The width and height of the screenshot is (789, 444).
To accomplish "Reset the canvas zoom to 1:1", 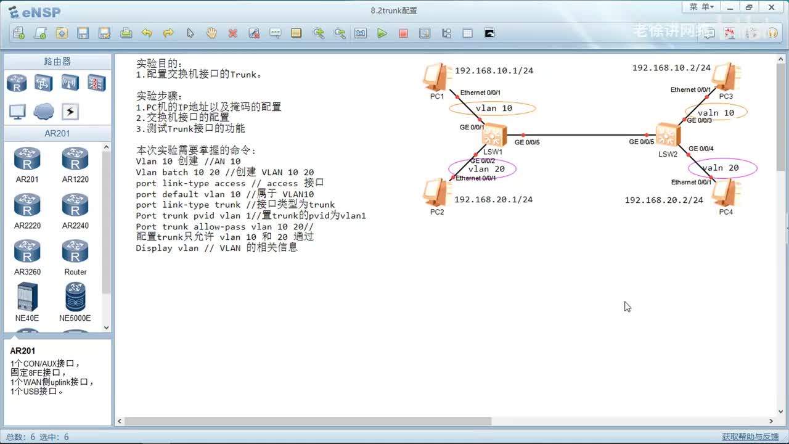I will click(361, 33).
